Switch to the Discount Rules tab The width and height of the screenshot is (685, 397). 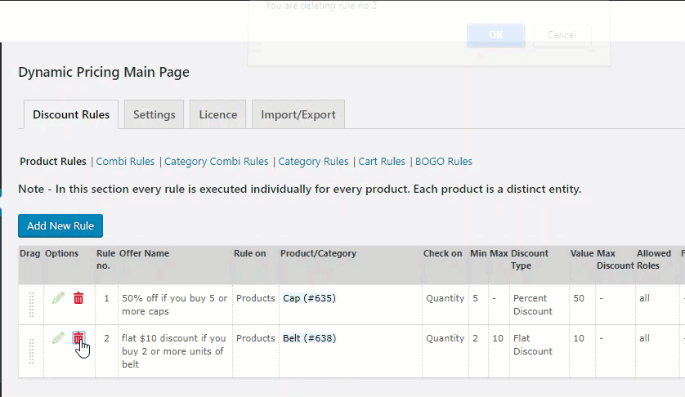[71, 114]
